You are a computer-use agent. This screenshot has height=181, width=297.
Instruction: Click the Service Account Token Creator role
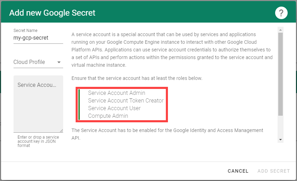click(x=126, y=101)
